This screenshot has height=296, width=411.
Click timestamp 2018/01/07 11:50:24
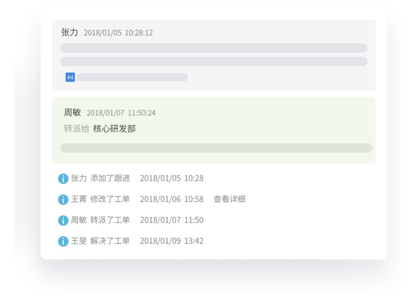(121, 113)
